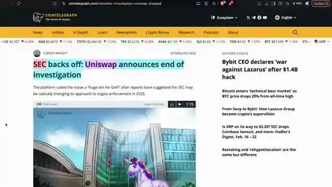Click the share icon in the address bar

[x=214, y=4]
